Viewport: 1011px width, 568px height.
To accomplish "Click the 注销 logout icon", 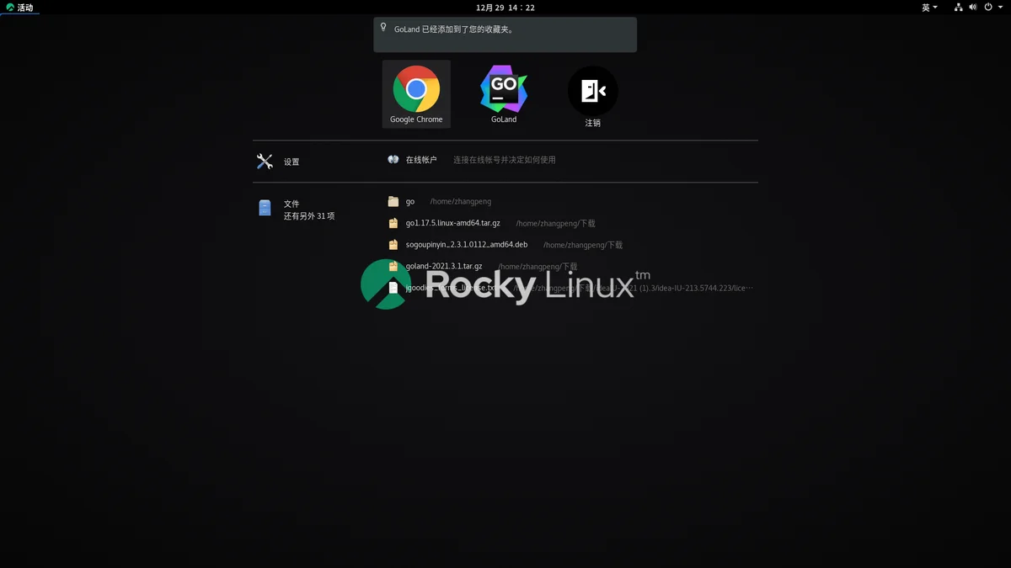I will coord(593,91).
